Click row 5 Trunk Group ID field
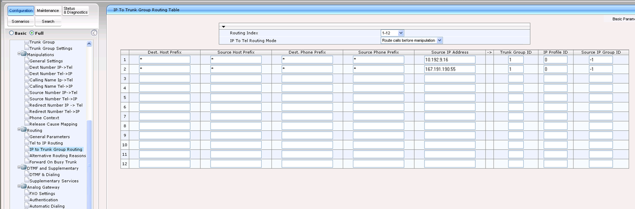 (516, 97)
